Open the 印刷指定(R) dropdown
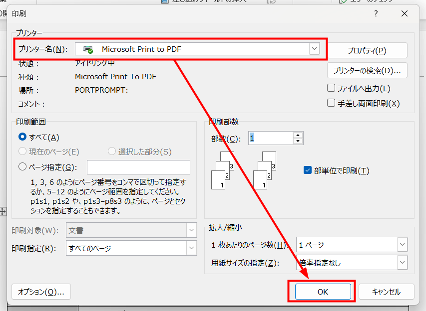The height and width of the screenshot is (311, 426). (191, 248)
